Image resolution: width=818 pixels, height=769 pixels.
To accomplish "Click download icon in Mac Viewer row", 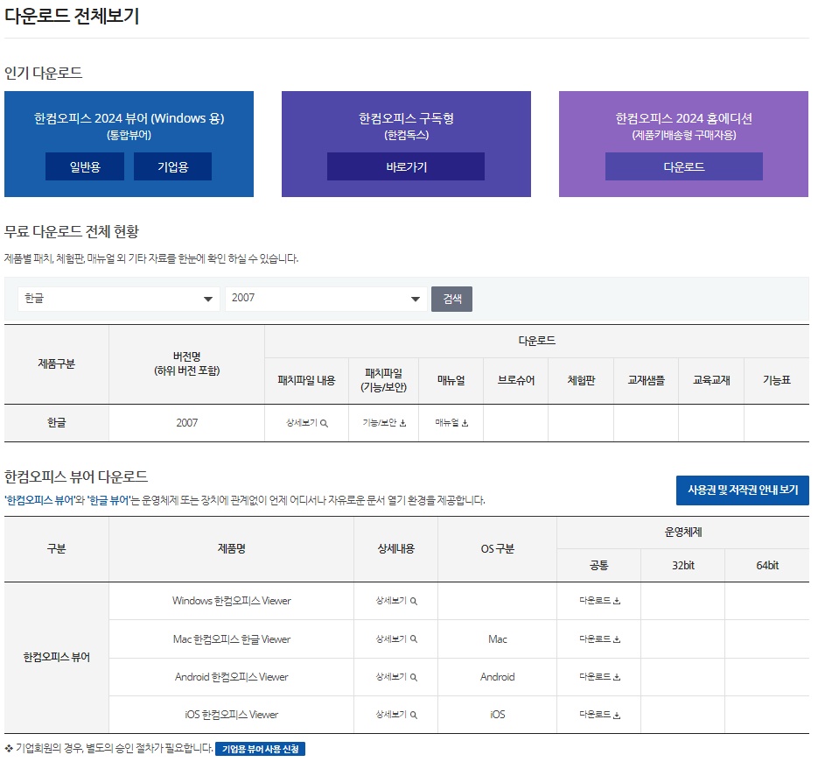I will coord(617,639).
